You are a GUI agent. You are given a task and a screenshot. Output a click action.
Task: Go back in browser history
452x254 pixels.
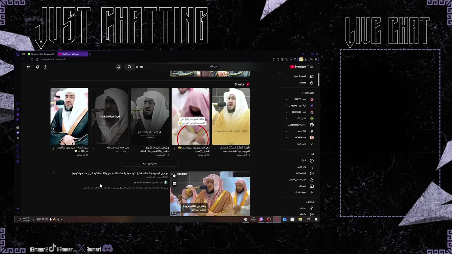click(x=24, y=59)
